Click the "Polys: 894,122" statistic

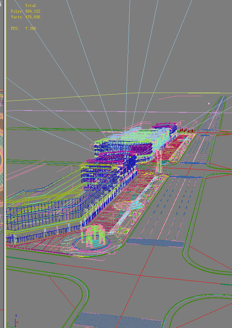[x=25, y=11]
